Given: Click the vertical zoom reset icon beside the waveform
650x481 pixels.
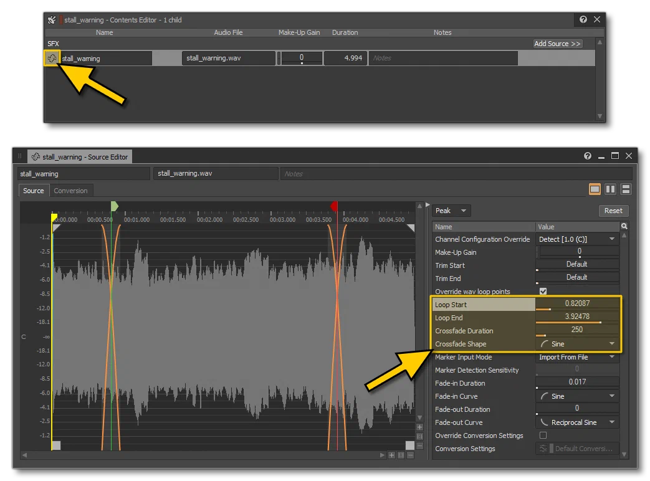Looking at the screenshot, I should (419, 436).
